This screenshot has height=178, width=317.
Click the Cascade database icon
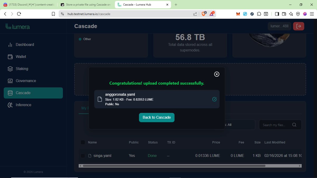click(10, 93)
